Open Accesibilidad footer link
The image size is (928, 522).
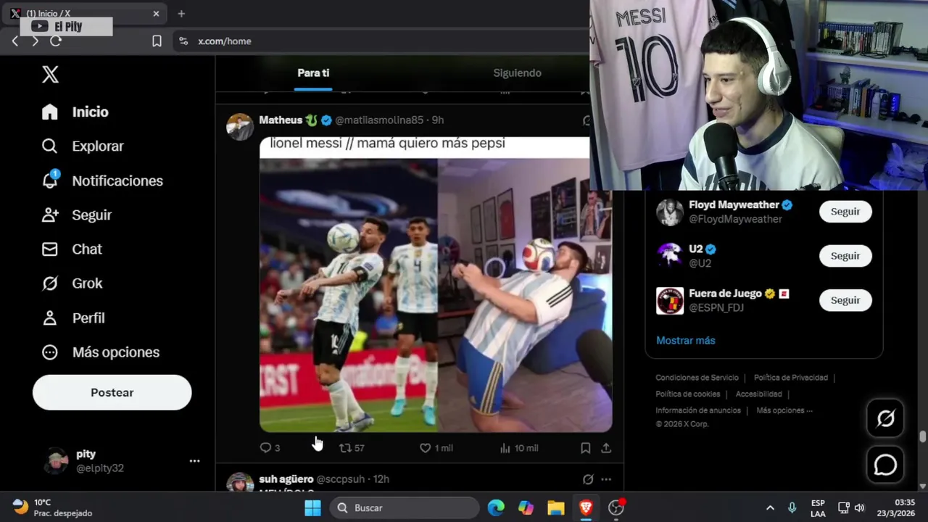(758, 394)
